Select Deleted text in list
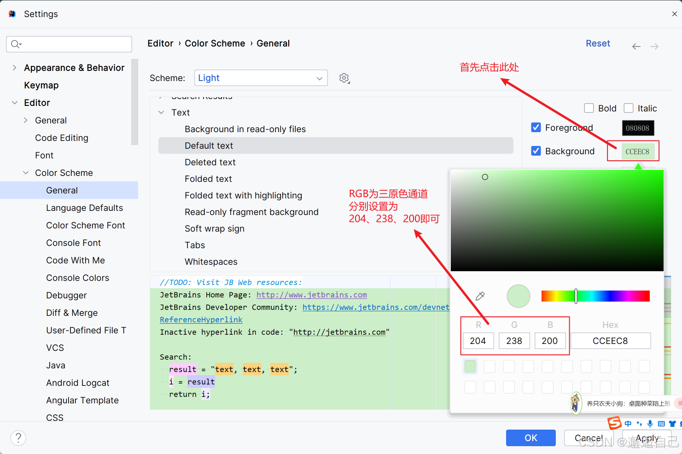The image size is (682, 454). (210, 162)
